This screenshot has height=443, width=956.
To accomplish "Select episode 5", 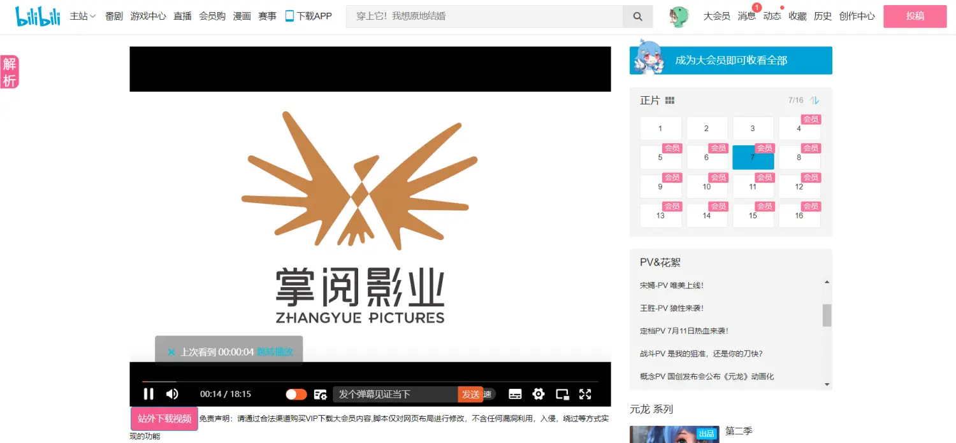I will pyautogui.click(x=660, y=157).
